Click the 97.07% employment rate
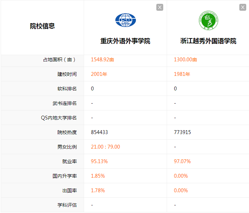 click(x=182, y=161)
